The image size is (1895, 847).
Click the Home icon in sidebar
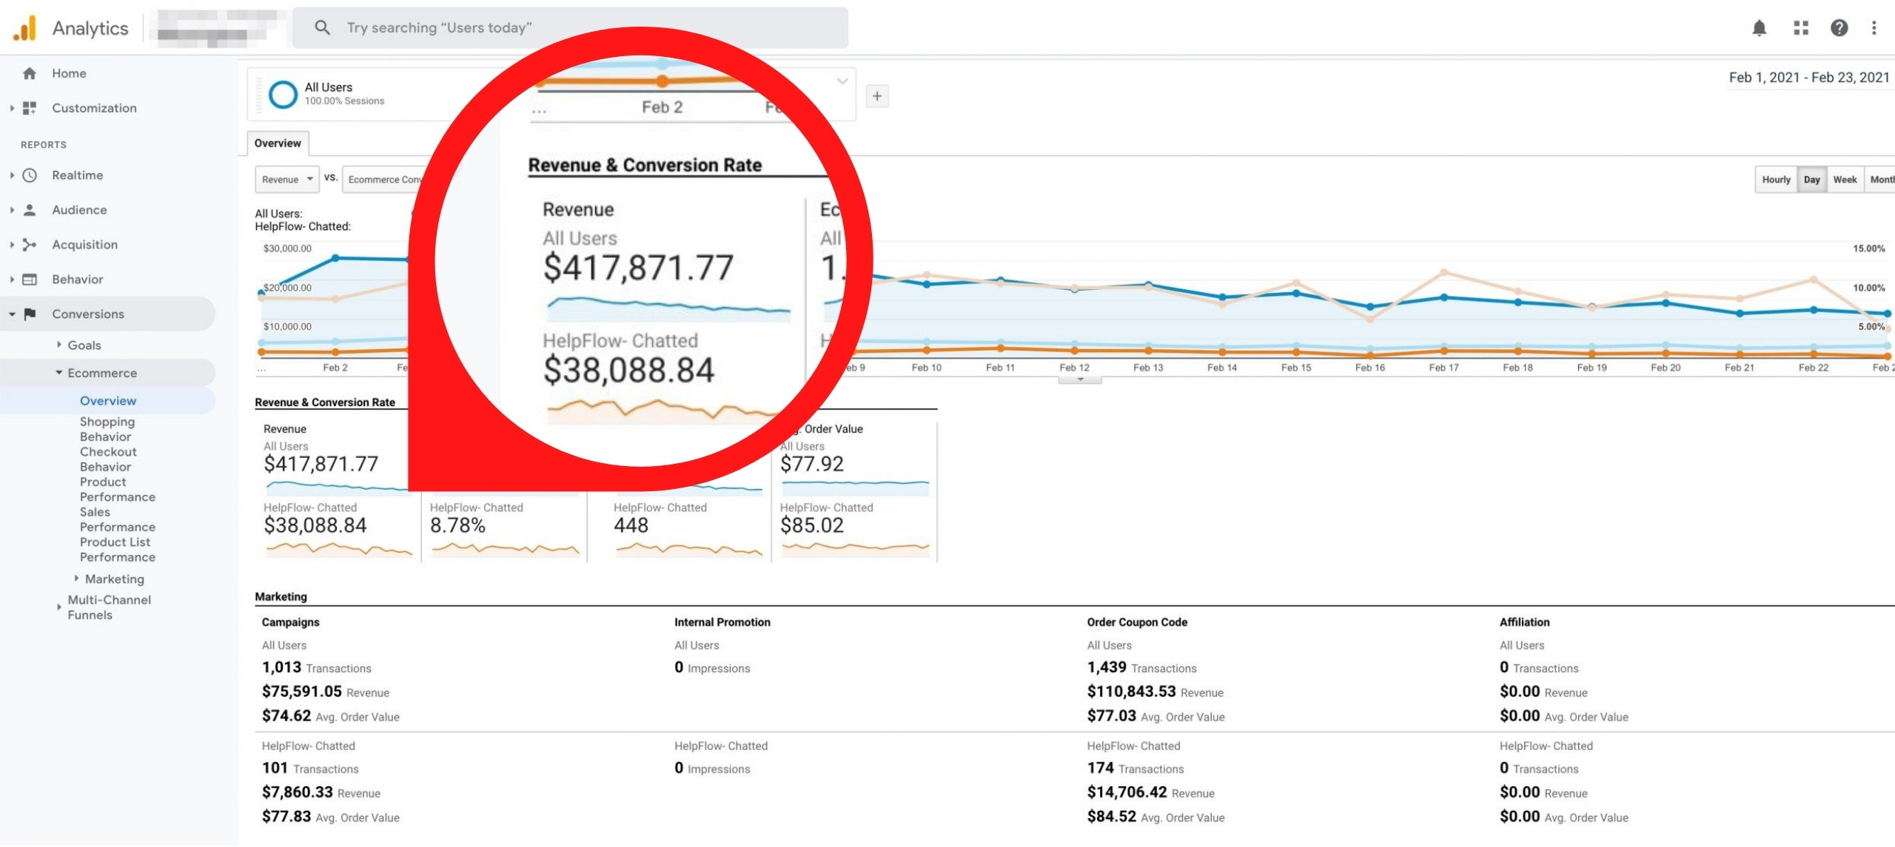point(30,73)
